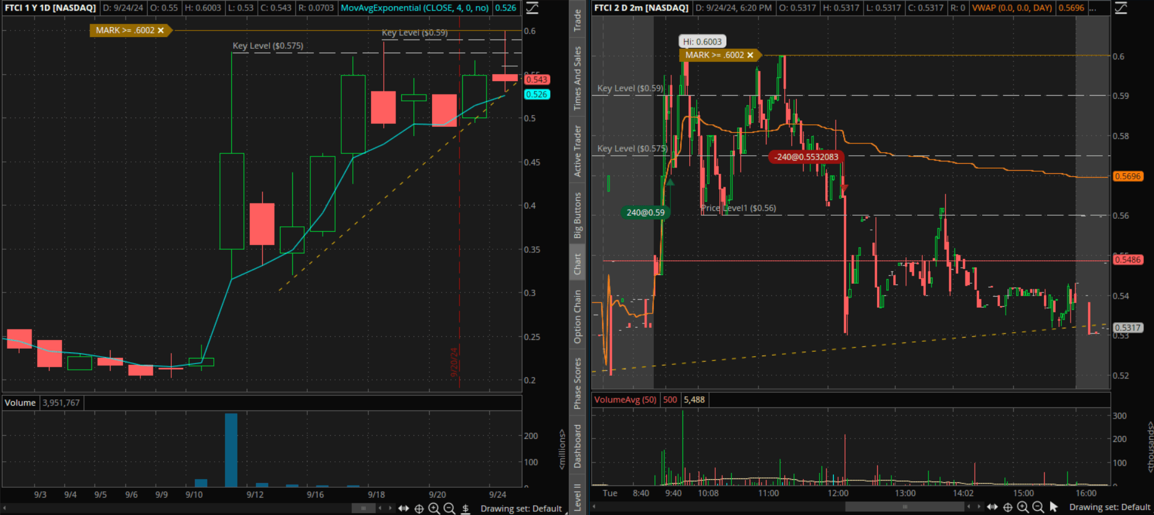Select the Chart sidebar tab
Screen dimensions: 1154x515
tap(577, 264)
